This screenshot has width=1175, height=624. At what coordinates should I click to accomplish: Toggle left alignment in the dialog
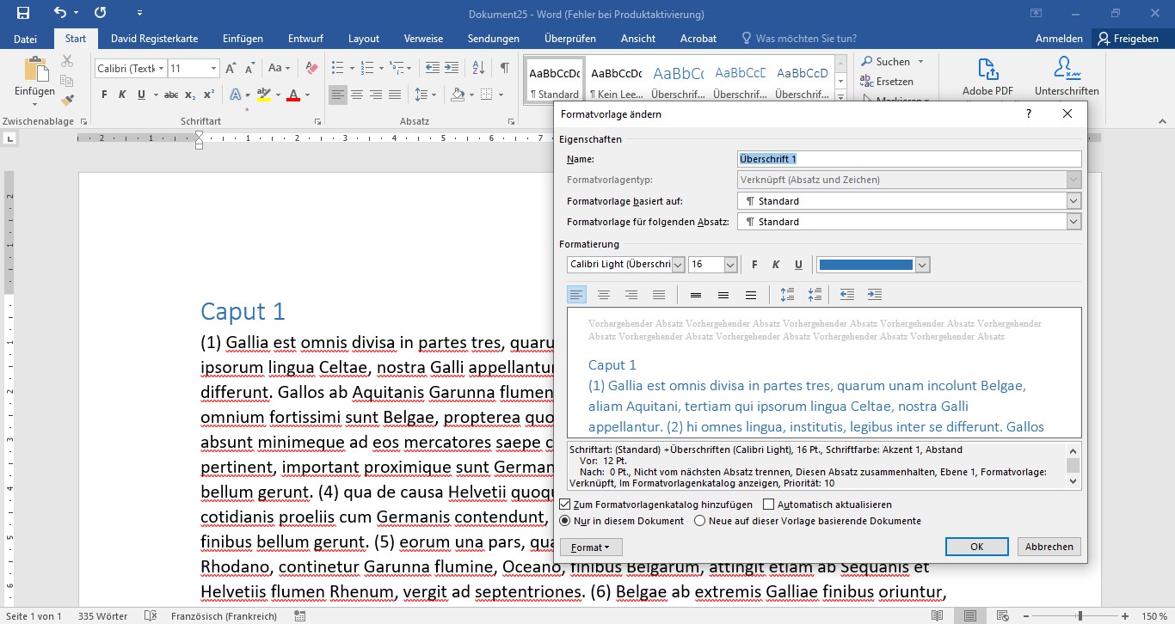[576, 295]
